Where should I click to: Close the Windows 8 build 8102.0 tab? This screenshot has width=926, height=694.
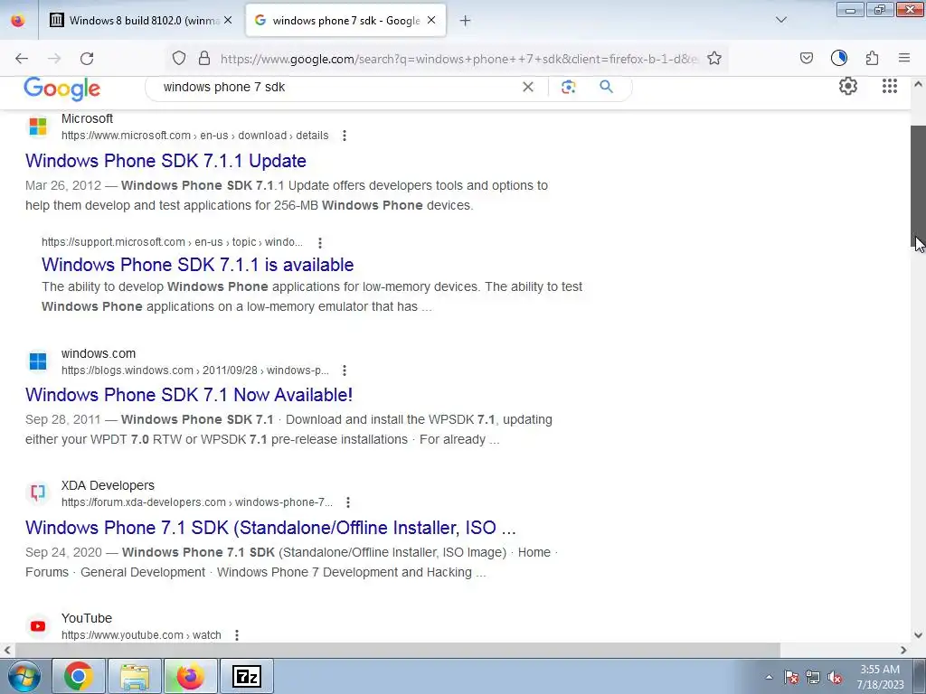[228, 21]
